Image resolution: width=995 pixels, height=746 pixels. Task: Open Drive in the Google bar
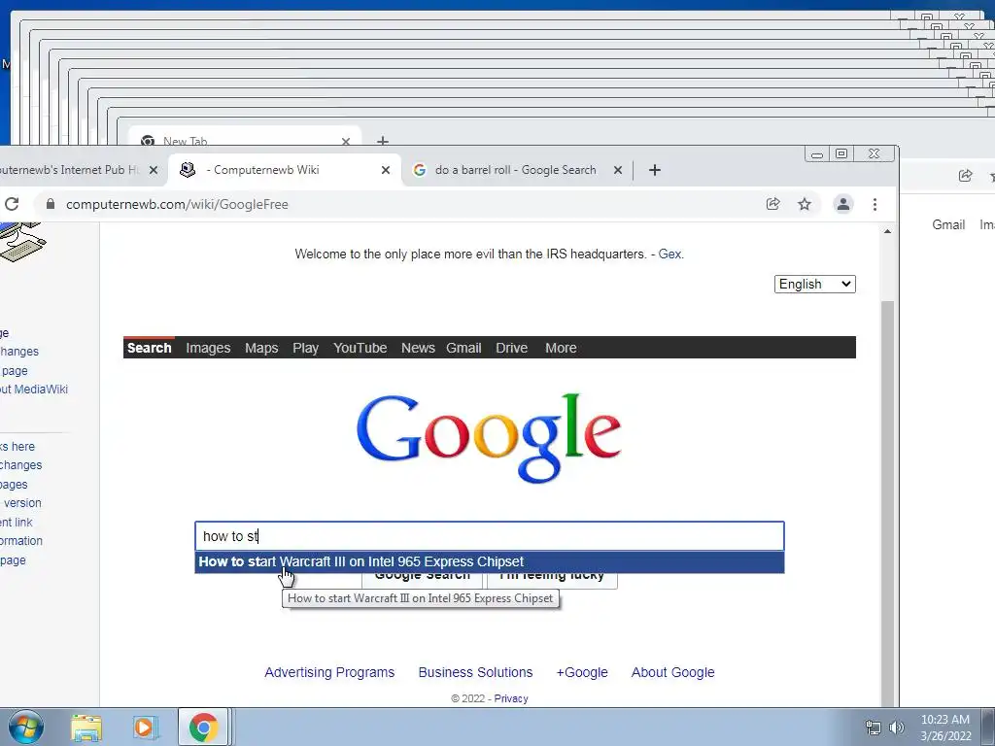click(x=511, y=348)
